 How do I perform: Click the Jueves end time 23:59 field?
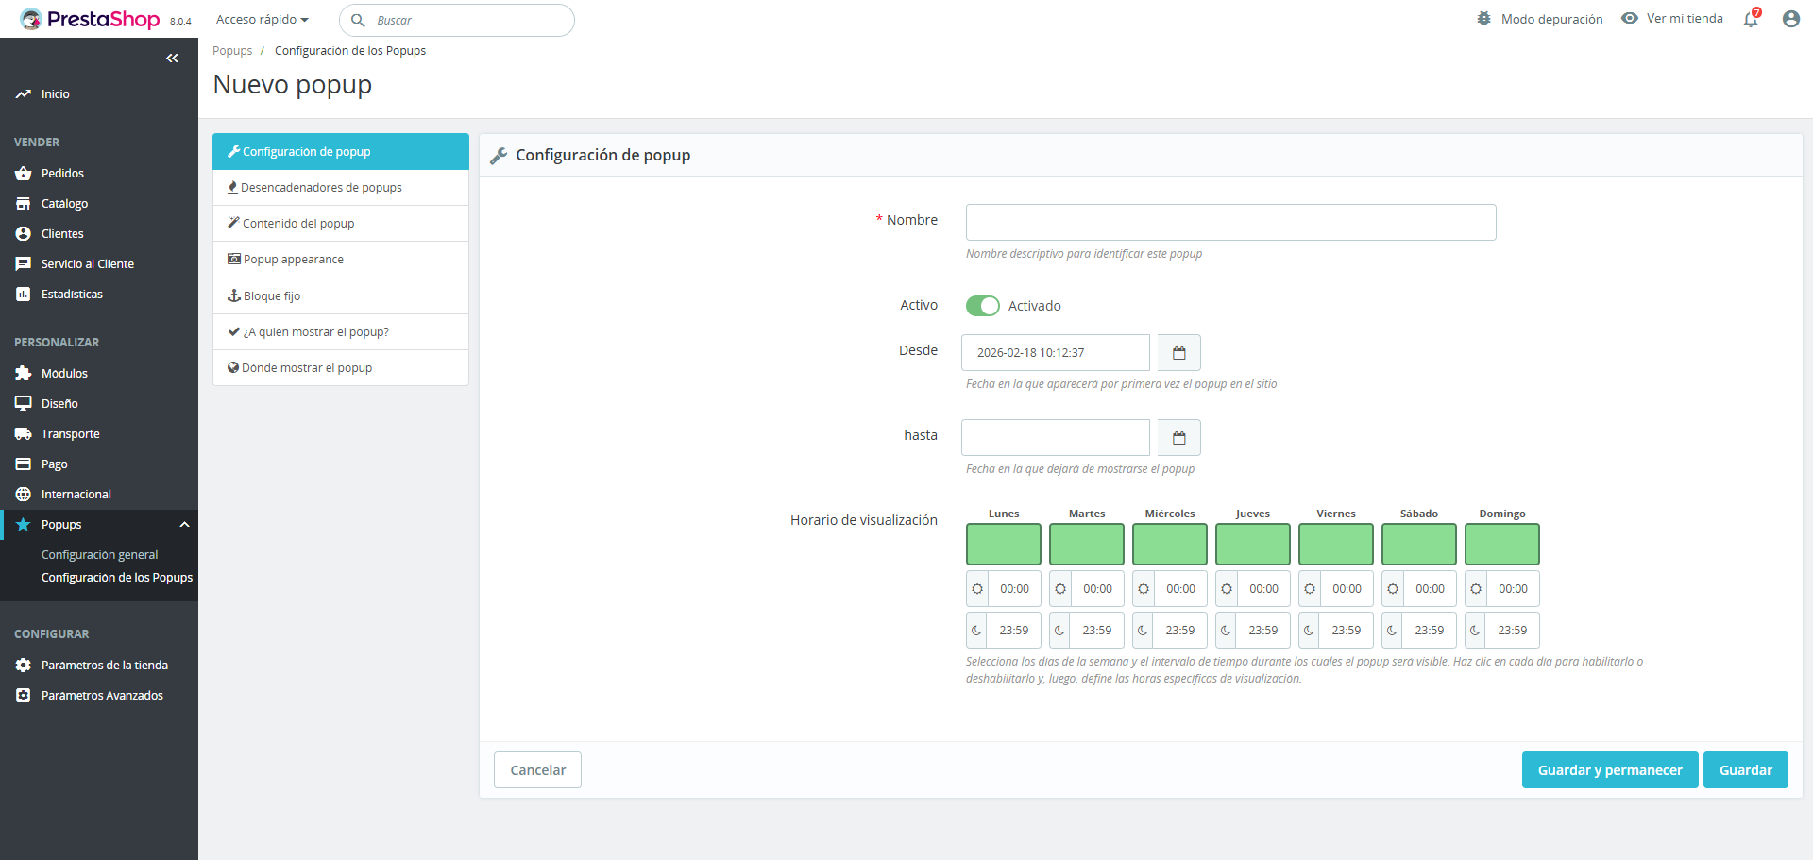coord(1263,631)
